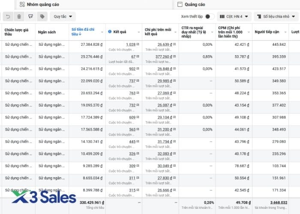The image size is (300, 214).
Task: Click flag icon beside cost 29.104 đ
Action: [174, 117]
